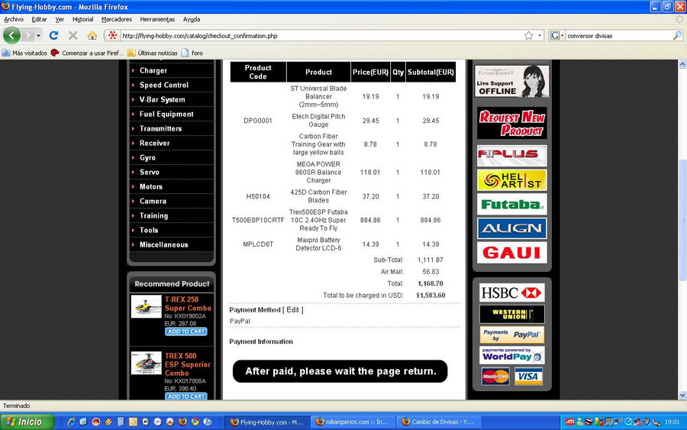Click the PayPal payments logo in sidebar
The image size is (687, 430).
[x=511, y=335]
